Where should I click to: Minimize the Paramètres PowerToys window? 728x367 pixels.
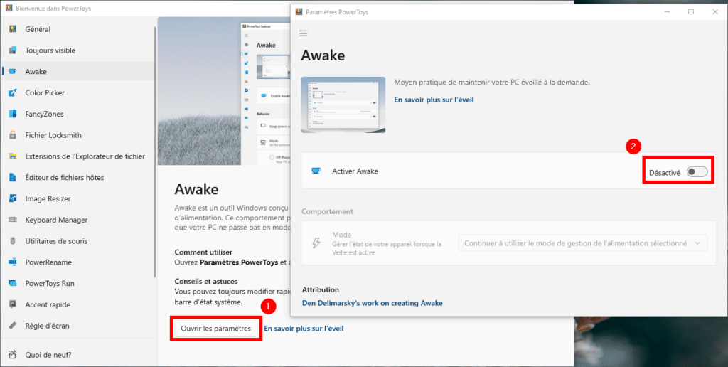click(667, 11)
